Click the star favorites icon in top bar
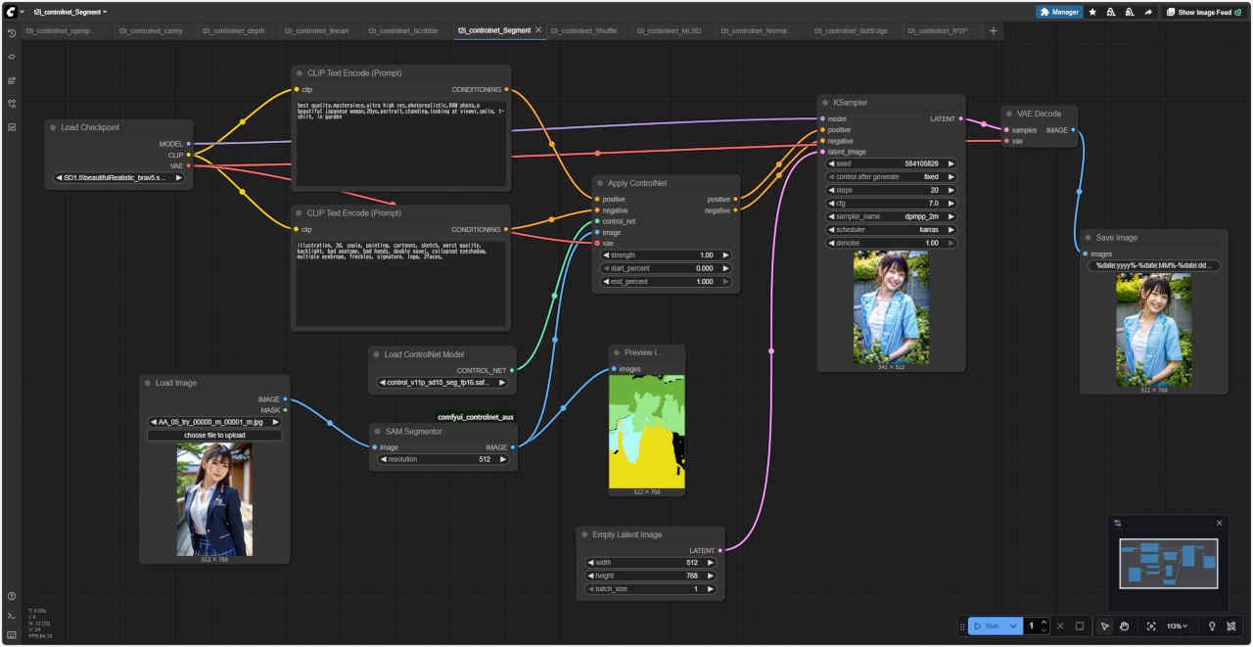1253x647 pixels. (x=1092, y=12)
